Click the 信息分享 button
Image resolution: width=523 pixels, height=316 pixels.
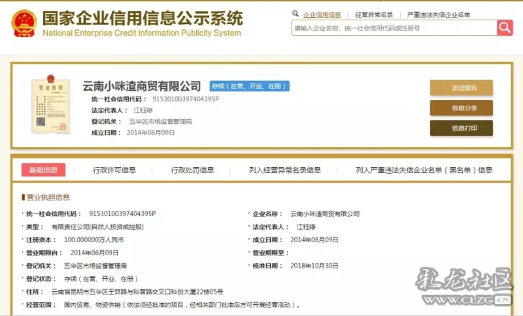[x=462, y=108]
